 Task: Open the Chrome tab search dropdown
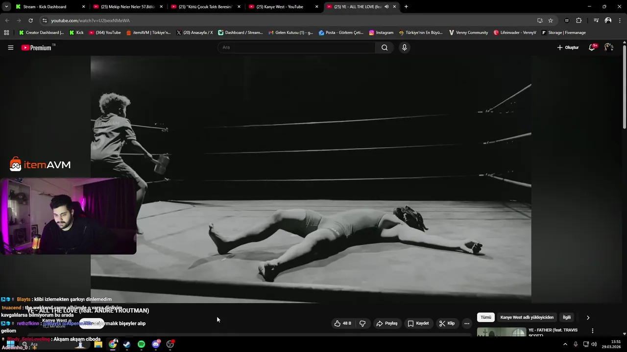(x=6, y=7)
